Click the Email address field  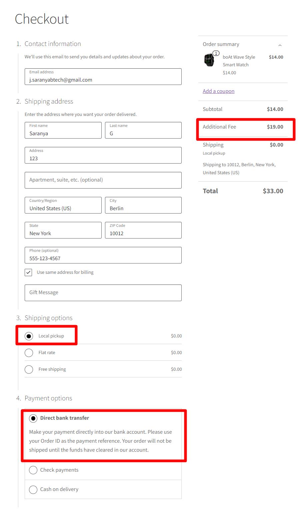(103, 77)
